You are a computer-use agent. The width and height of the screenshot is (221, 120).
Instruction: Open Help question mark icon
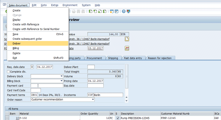(x=124, y=11)
